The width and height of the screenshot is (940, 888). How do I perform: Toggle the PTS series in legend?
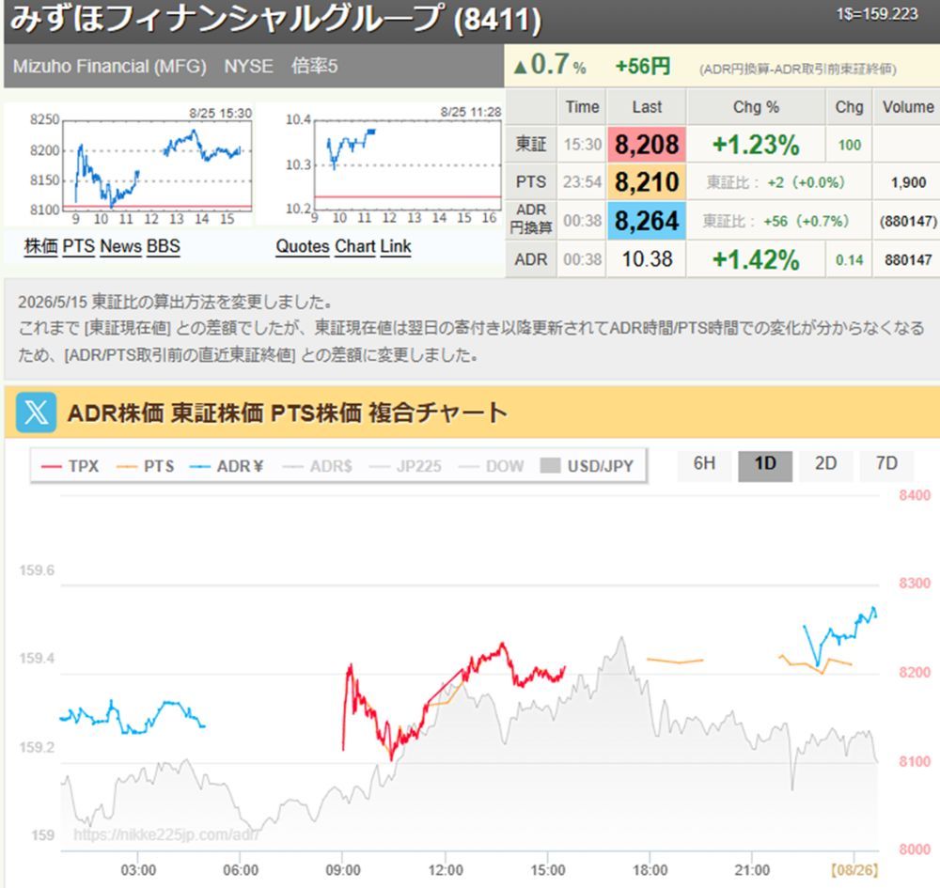coord(145,466)
